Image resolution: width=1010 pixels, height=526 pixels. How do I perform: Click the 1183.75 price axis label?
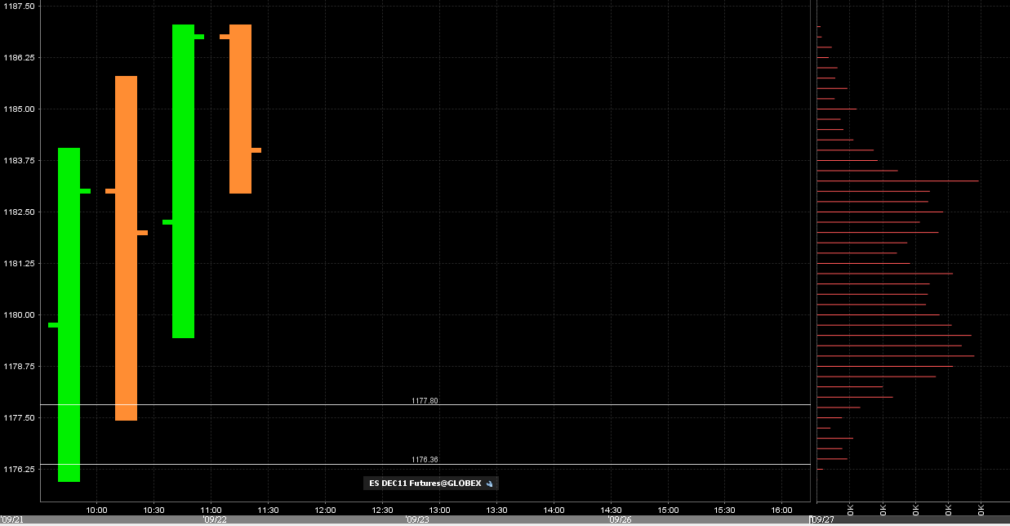20,161
